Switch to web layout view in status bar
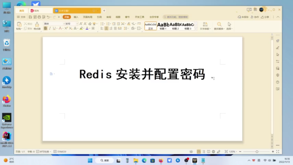293x165 pixels. pyautogui.click(x=213, y=152)
